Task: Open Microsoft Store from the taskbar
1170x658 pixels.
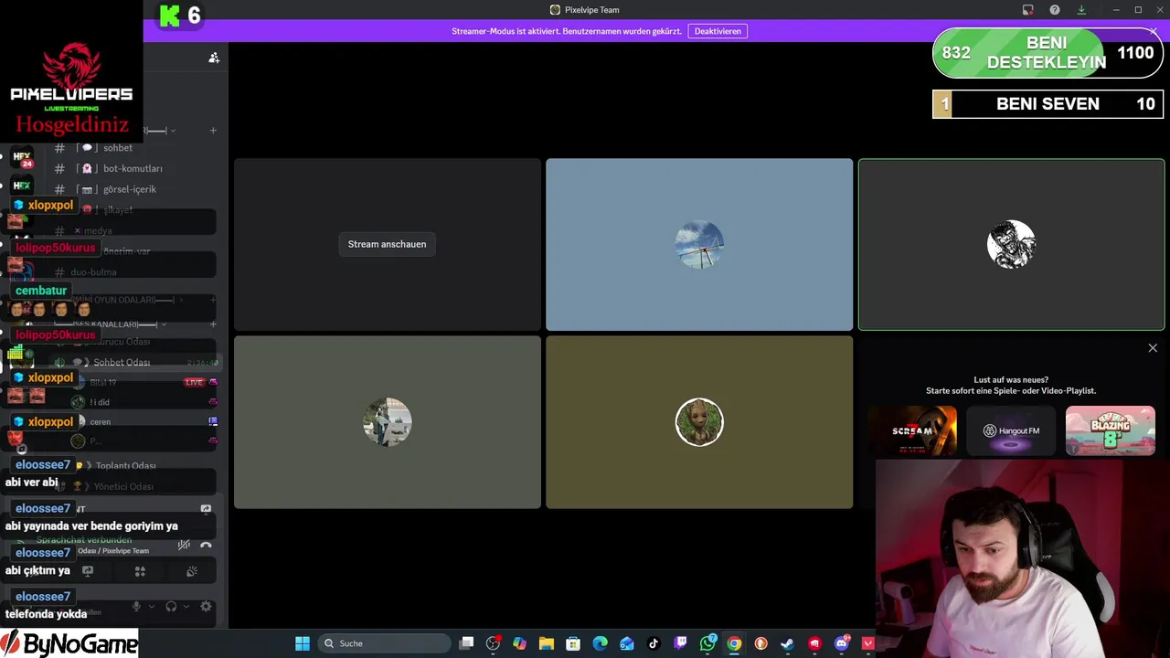Action: tap(573, 643)
